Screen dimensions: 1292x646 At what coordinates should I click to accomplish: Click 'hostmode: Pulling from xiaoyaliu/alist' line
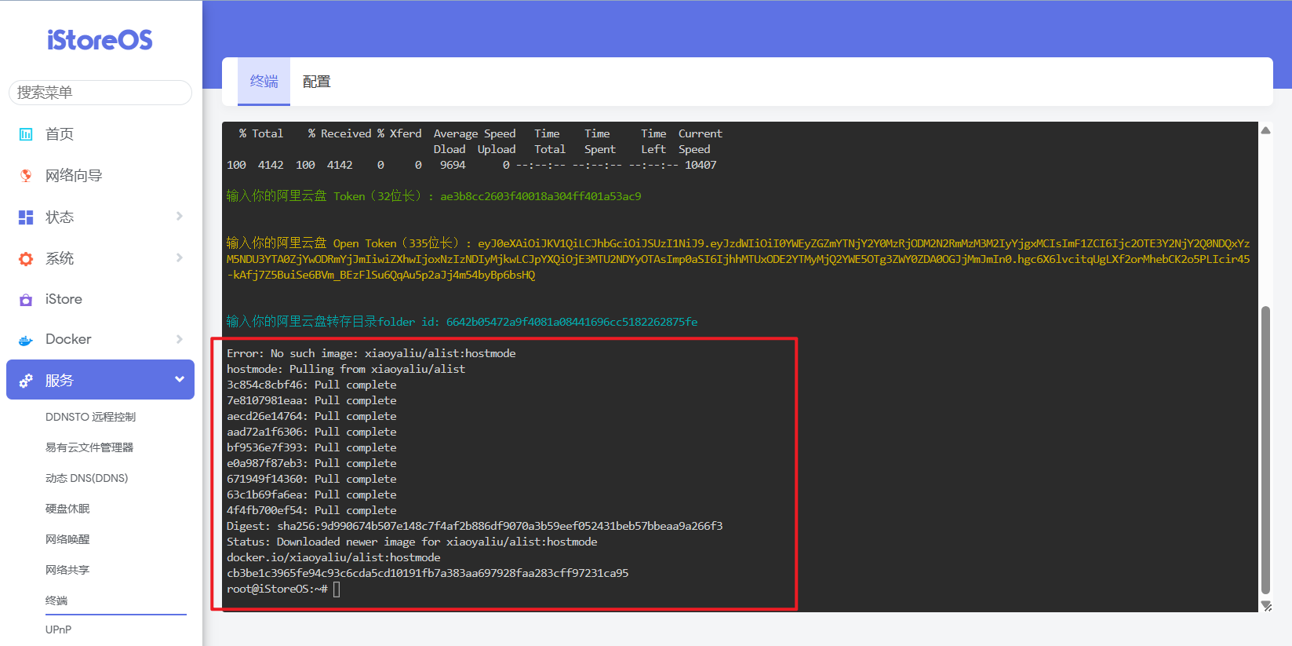click(346, 369)
